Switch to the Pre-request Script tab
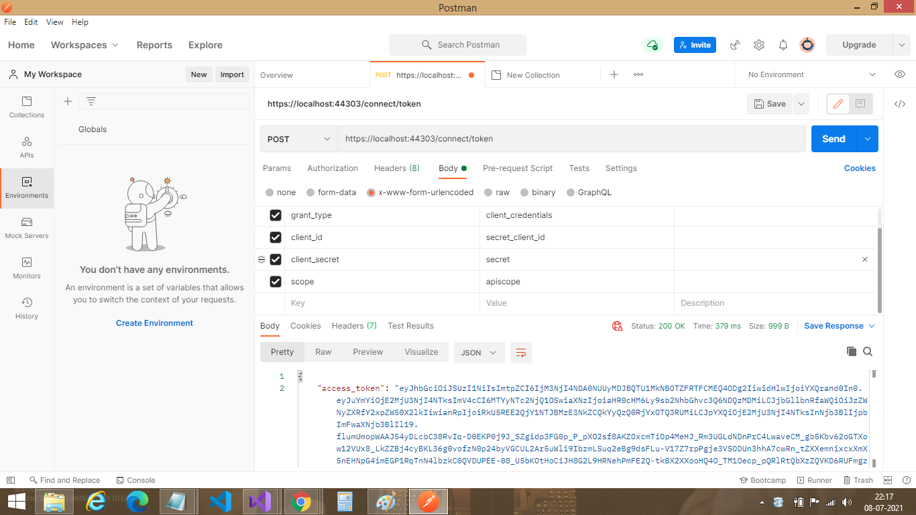916x515 pixels. click(518, 168)
